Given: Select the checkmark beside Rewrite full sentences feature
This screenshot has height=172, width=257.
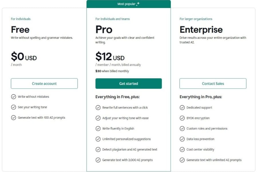Looking at the screenshot, I should [x=98, y=108].
